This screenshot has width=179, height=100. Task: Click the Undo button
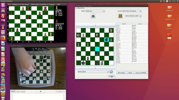[x=130, y=73]
